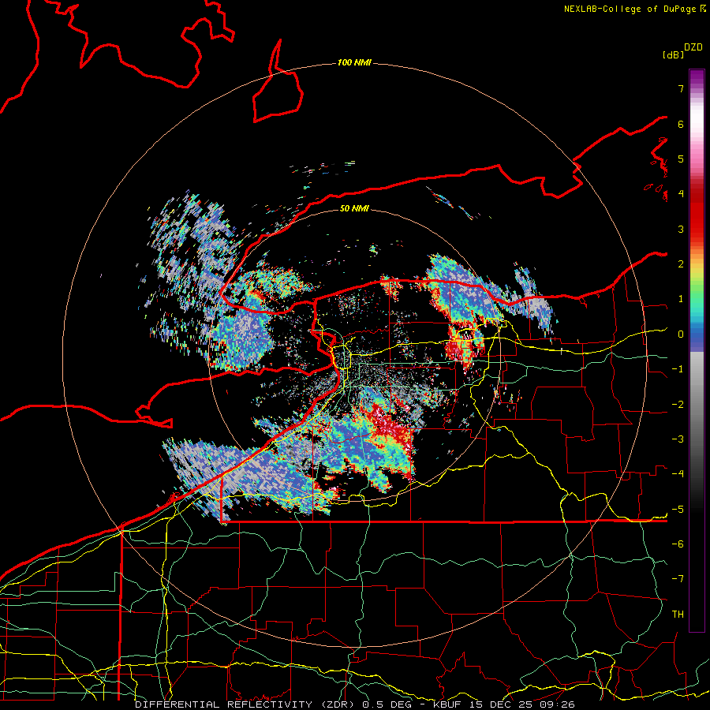This screenshot has height=710, width=710.
Task: Click the -2 scale value
Action: pos(678,405)
